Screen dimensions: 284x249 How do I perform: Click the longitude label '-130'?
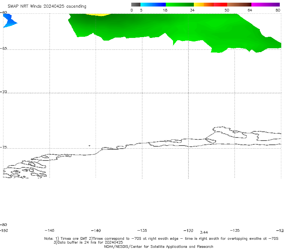point(188,230)
